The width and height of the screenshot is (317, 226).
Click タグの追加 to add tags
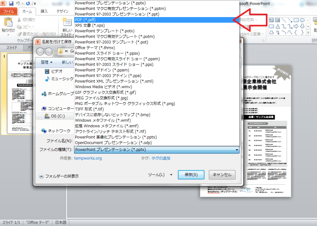coord(161,158)
